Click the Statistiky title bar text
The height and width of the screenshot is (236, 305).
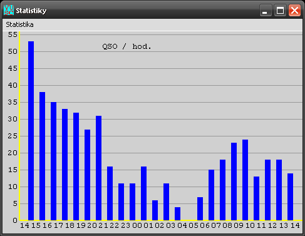[x=31, y=11]
